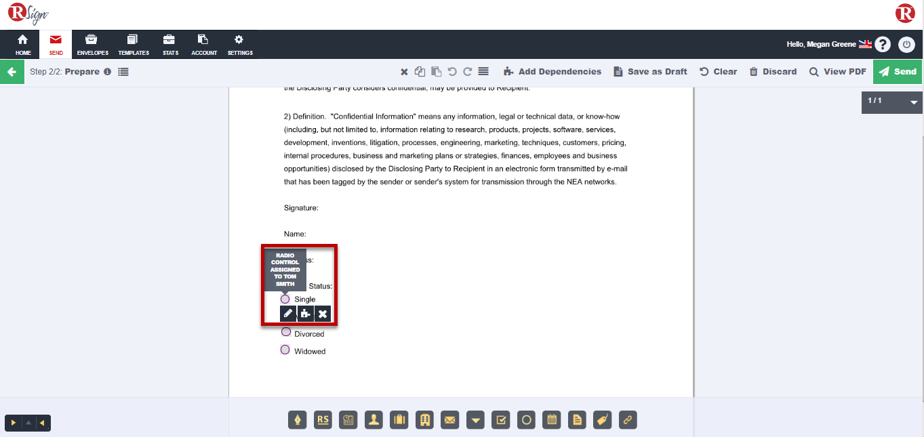Go to the Envelopes tab
924x437 pixels.
click(92, 45)
